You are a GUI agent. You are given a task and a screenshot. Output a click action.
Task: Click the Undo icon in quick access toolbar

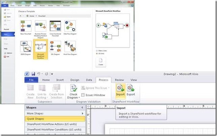point(39,74)
